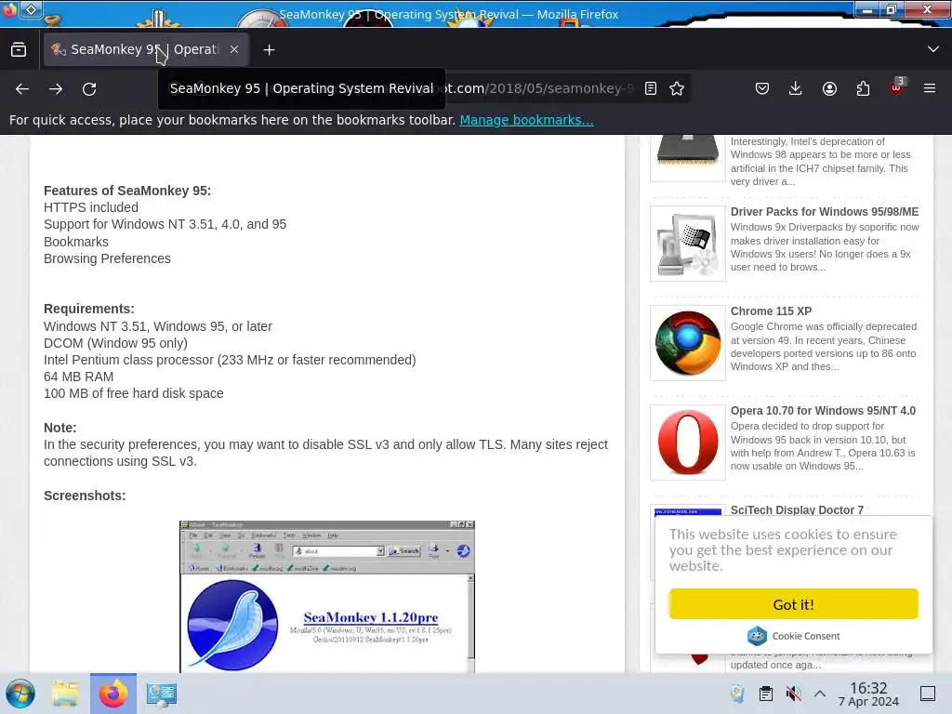Click the Screenshots heading text
Image resolution: width=952 pixels, height=714 pixels.
pos(85,496)
